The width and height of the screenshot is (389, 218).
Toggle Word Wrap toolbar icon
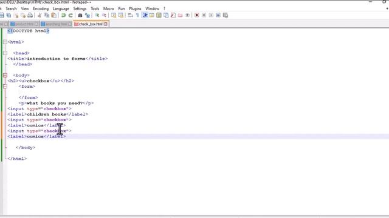pyautogui.click(x=130, y=15)
